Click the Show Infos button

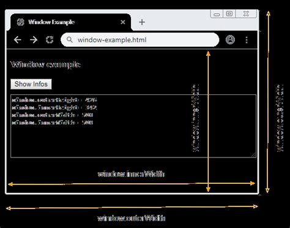coord(31,84)
